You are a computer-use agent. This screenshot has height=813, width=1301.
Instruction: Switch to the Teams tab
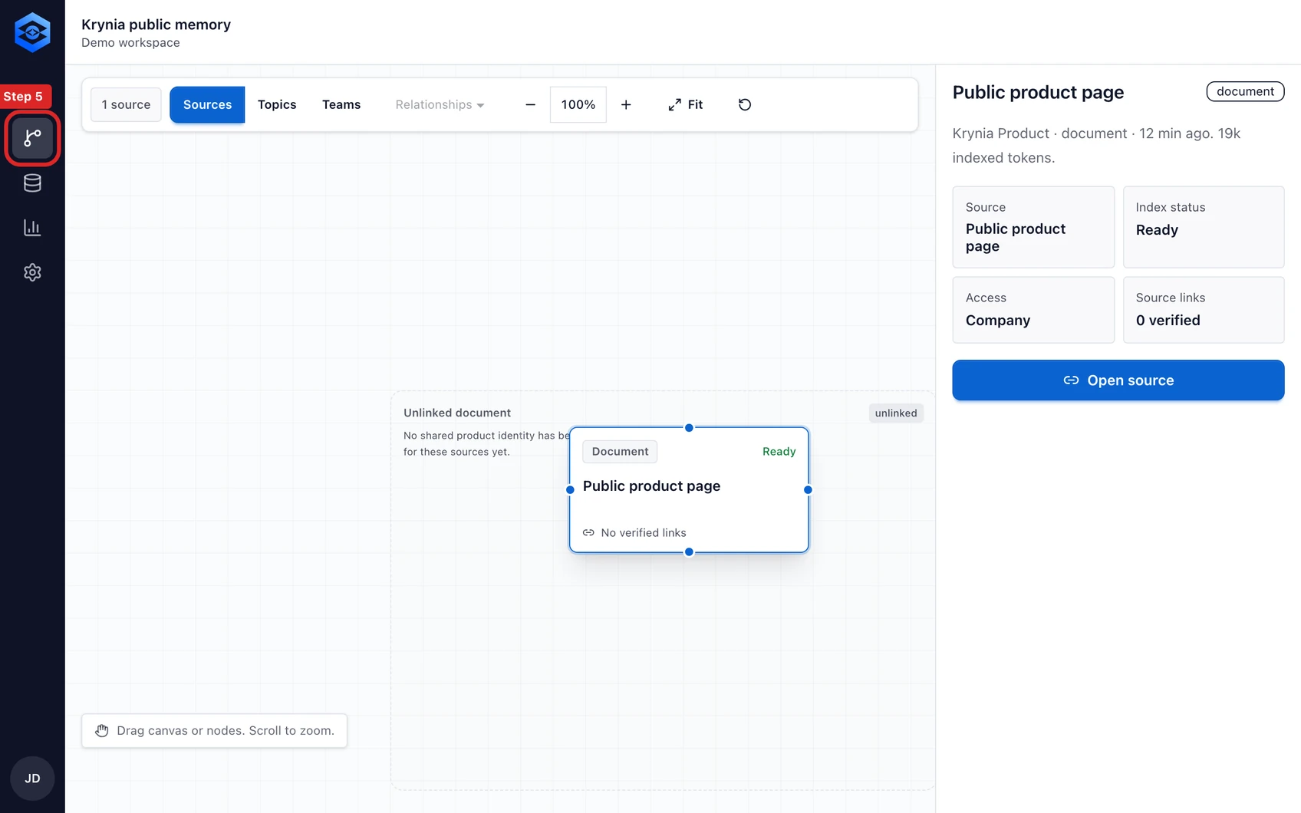tap(341, 104)
